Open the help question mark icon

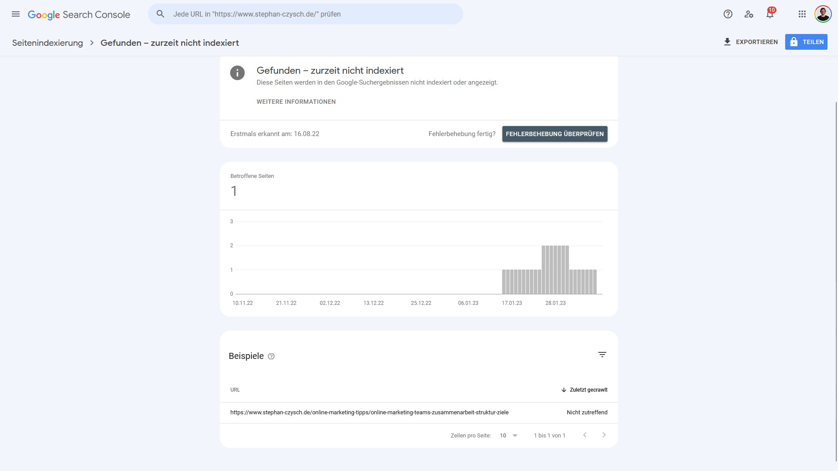coord(728,14)
